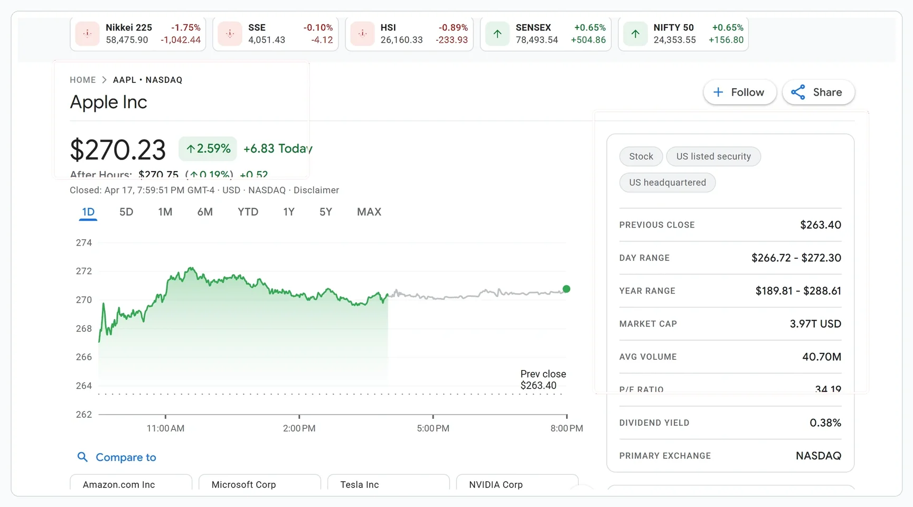The width and height of the screenshot is (913, 507).
Task: Click the DIVIDEND YIELD value 0.38%
Action: coord(825,423)
